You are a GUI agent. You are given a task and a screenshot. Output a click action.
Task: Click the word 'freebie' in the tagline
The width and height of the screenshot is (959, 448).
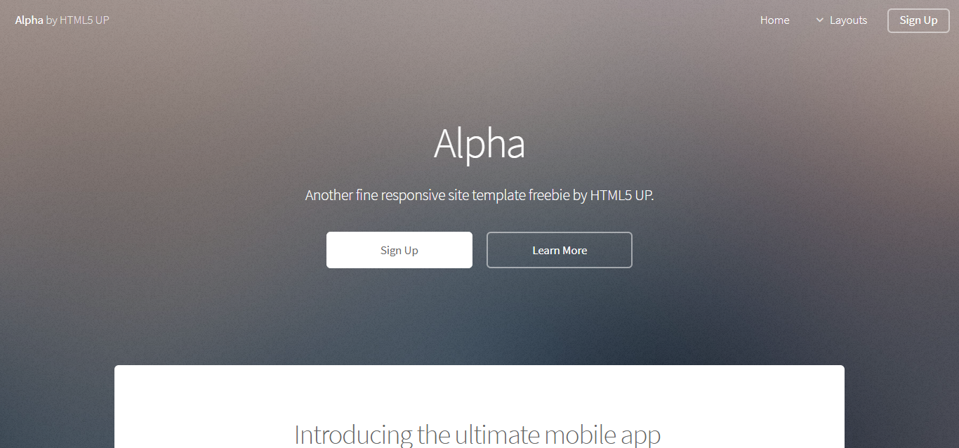coord(549,195)
